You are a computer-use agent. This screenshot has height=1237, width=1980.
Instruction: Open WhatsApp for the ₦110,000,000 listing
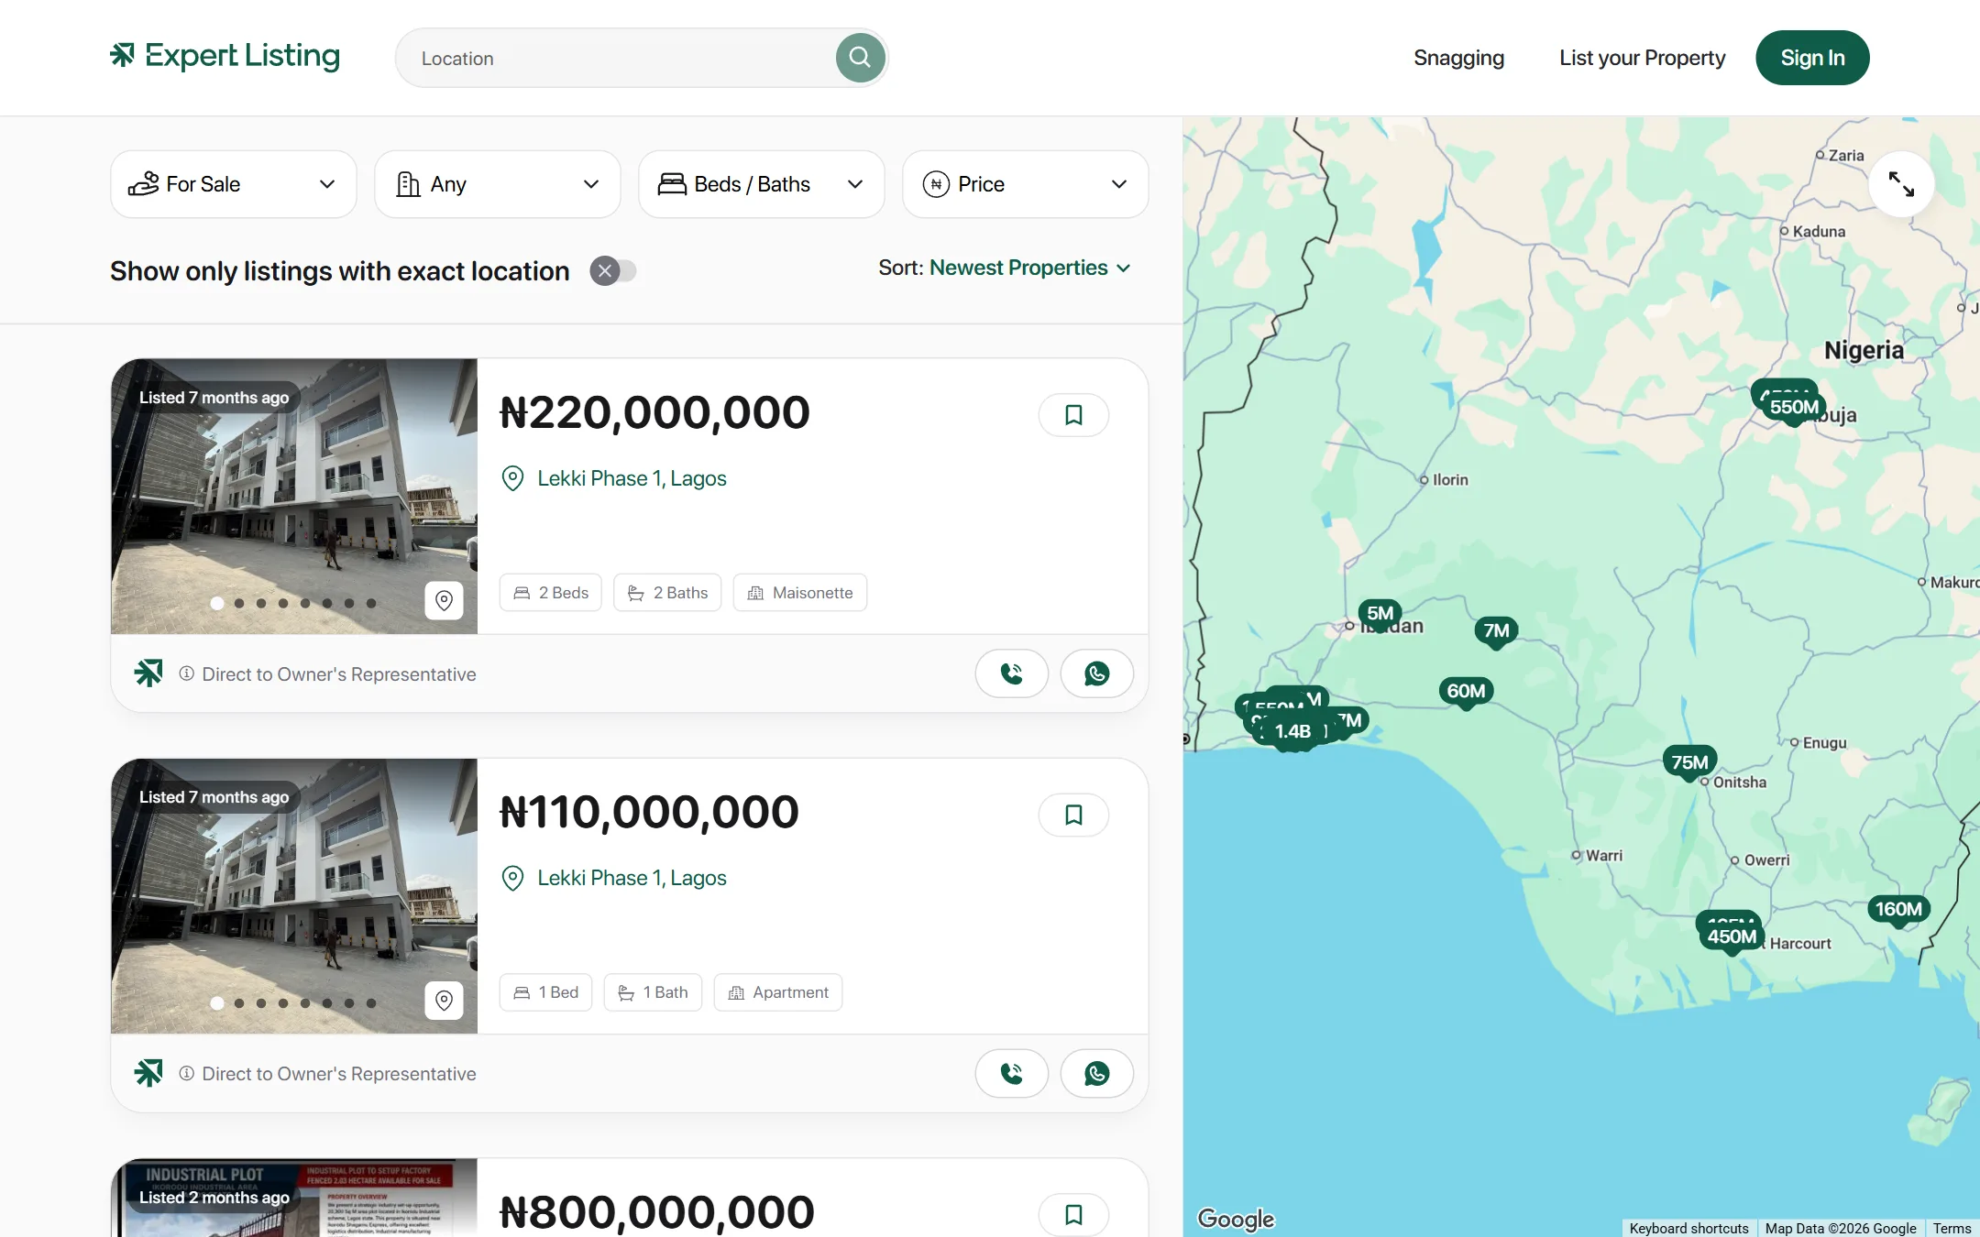coord(1097,1073)
